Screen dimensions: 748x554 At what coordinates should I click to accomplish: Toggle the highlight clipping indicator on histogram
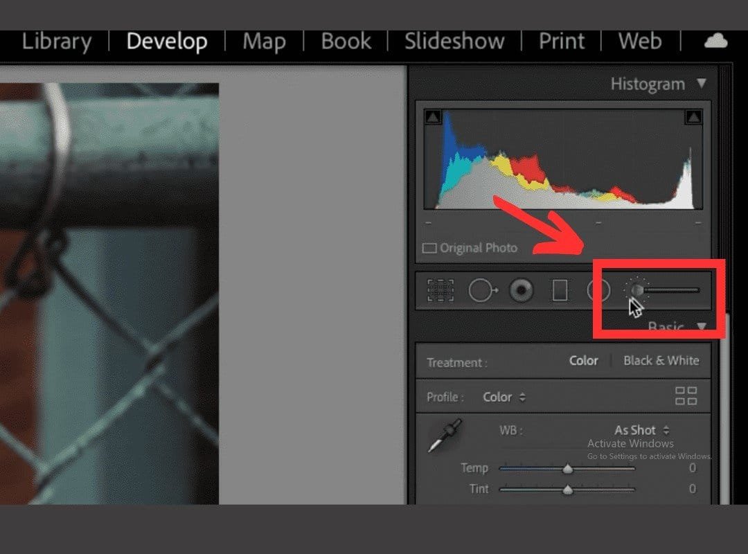pos(693,116)
